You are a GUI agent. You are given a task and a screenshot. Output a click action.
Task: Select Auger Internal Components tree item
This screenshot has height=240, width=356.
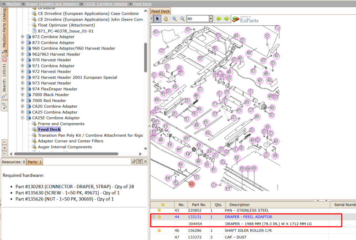tap(65, 147)
